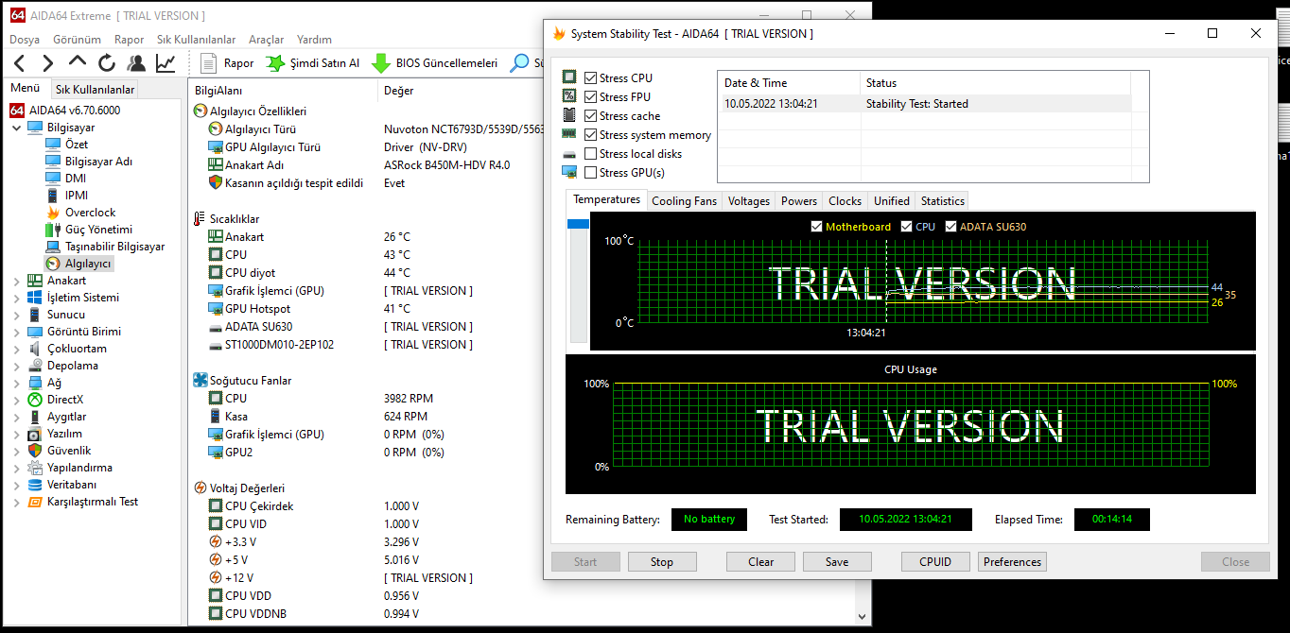
Task: Open Rapor from the toolbar
Action: (x=228, y=63)
